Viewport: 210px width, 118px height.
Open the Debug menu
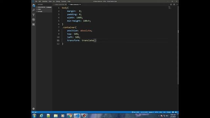tap(58, 1)
